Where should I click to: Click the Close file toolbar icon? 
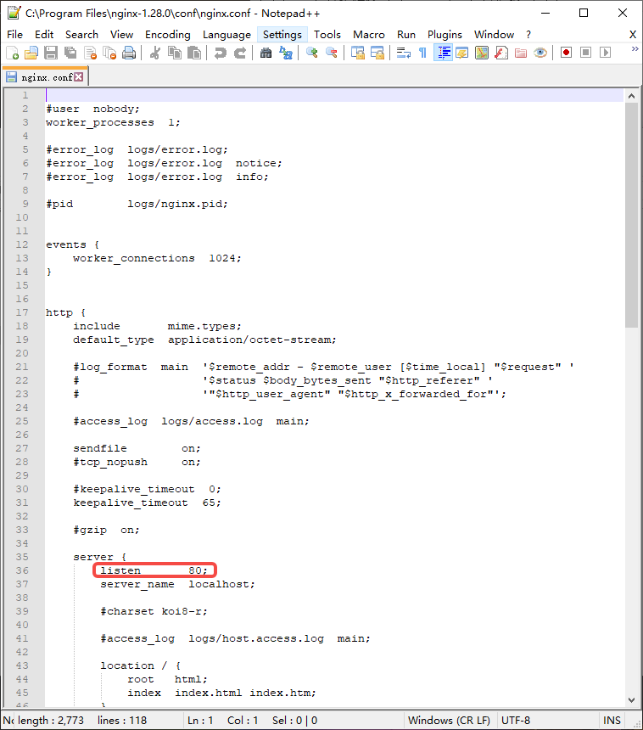[90, 53]
